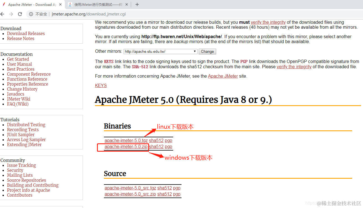Image resolution: width=363 pixels, height=208 pixels.
Task: Open JUnit Sampler tutorial
Action: click(21, 135)
